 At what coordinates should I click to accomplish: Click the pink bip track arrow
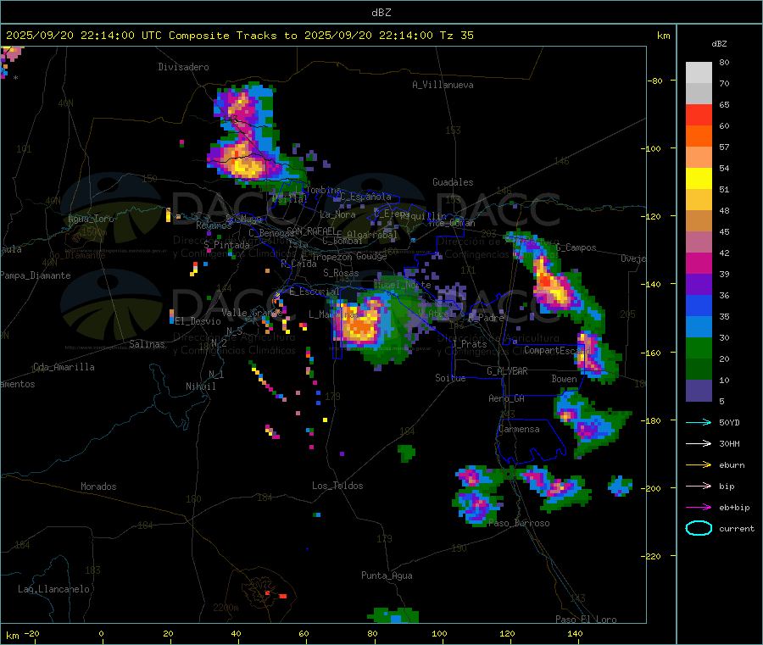699,486
